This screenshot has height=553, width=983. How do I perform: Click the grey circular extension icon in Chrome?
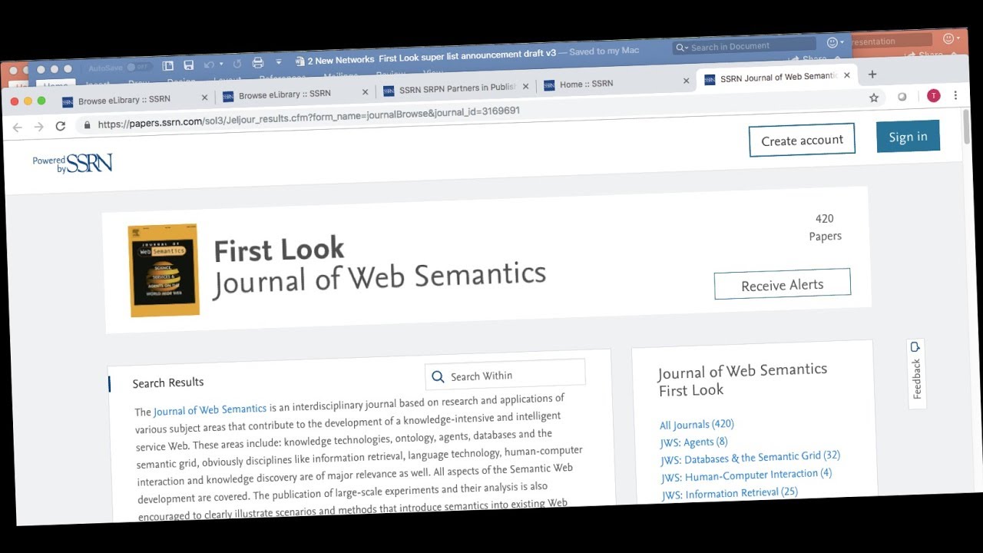click(902, 97)
